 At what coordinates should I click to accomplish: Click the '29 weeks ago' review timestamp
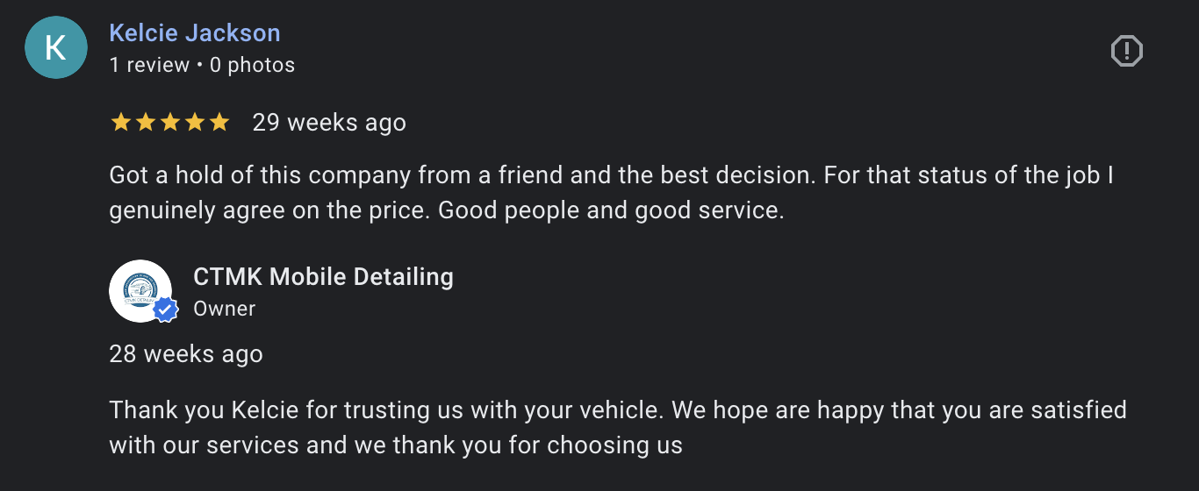329,123
